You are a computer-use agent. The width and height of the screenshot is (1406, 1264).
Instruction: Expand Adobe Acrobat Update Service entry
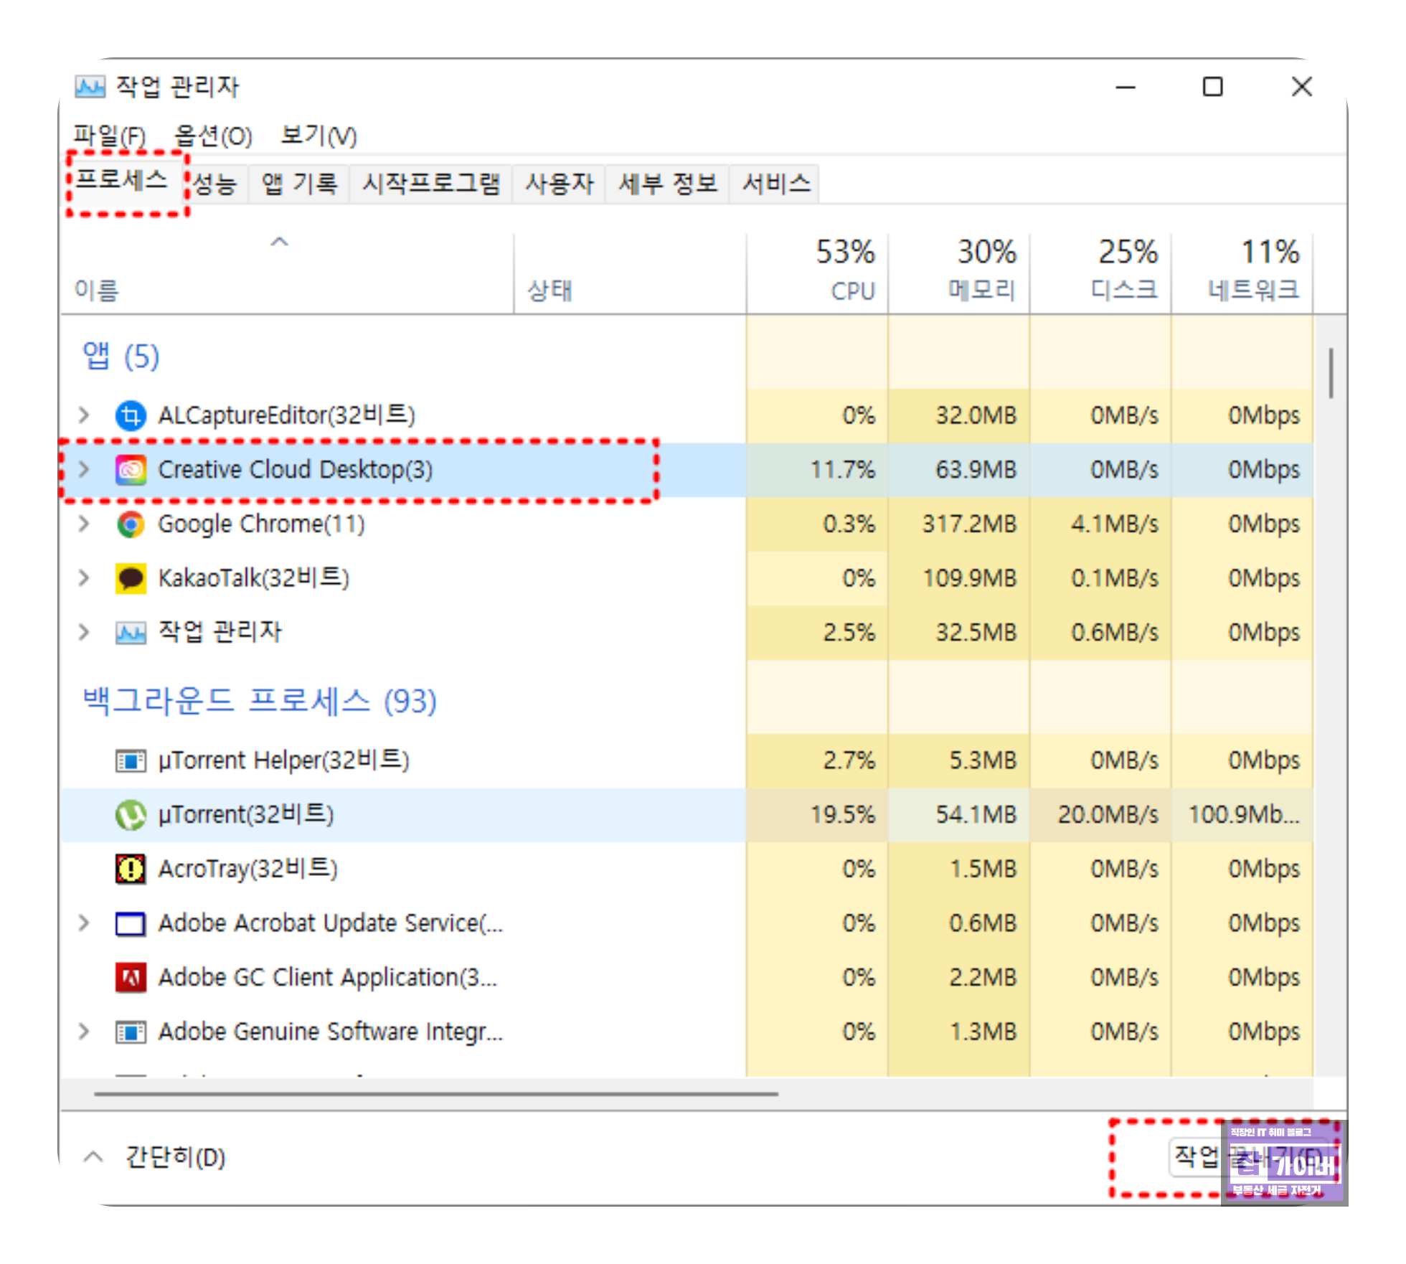click(84, 923)
